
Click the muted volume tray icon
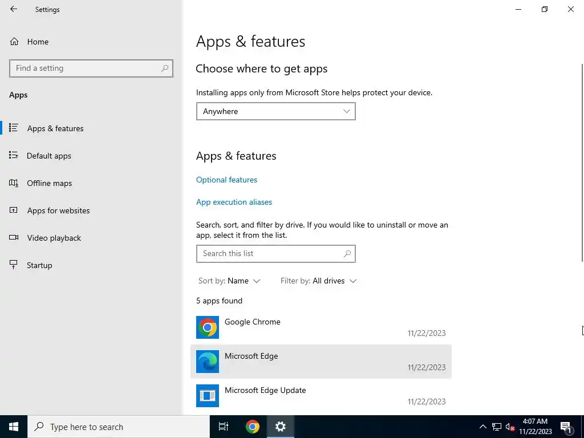click(x=510, y=427)
